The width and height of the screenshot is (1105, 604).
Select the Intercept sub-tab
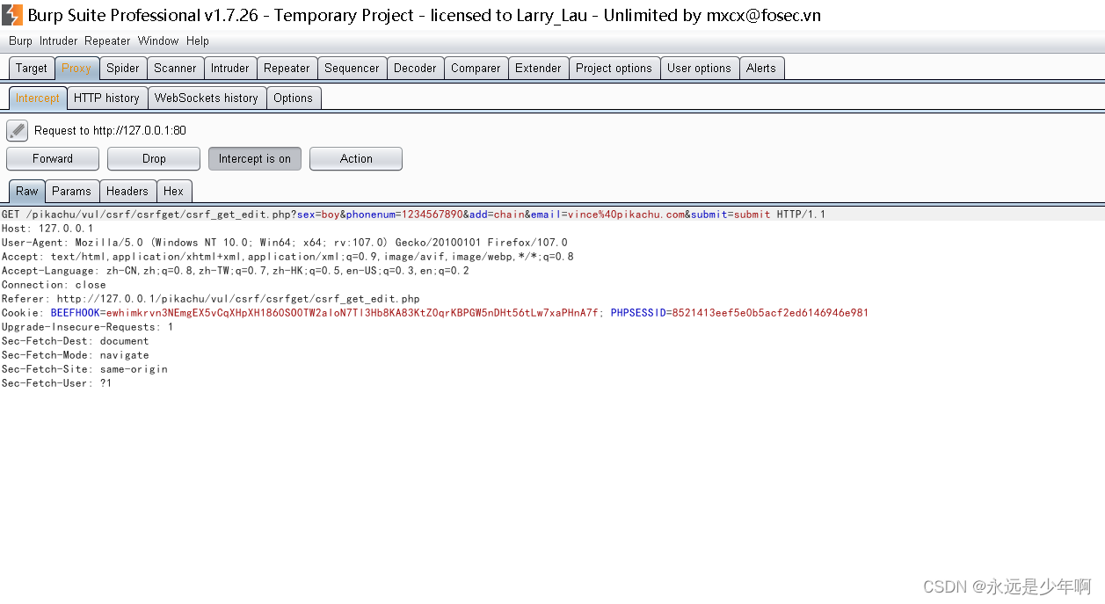pyautogui.click(x=38, y=98)
